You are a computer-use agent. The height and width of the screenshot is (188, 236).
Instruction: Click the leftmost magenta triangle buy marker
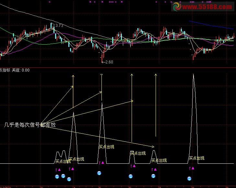(x=59, y=170)
